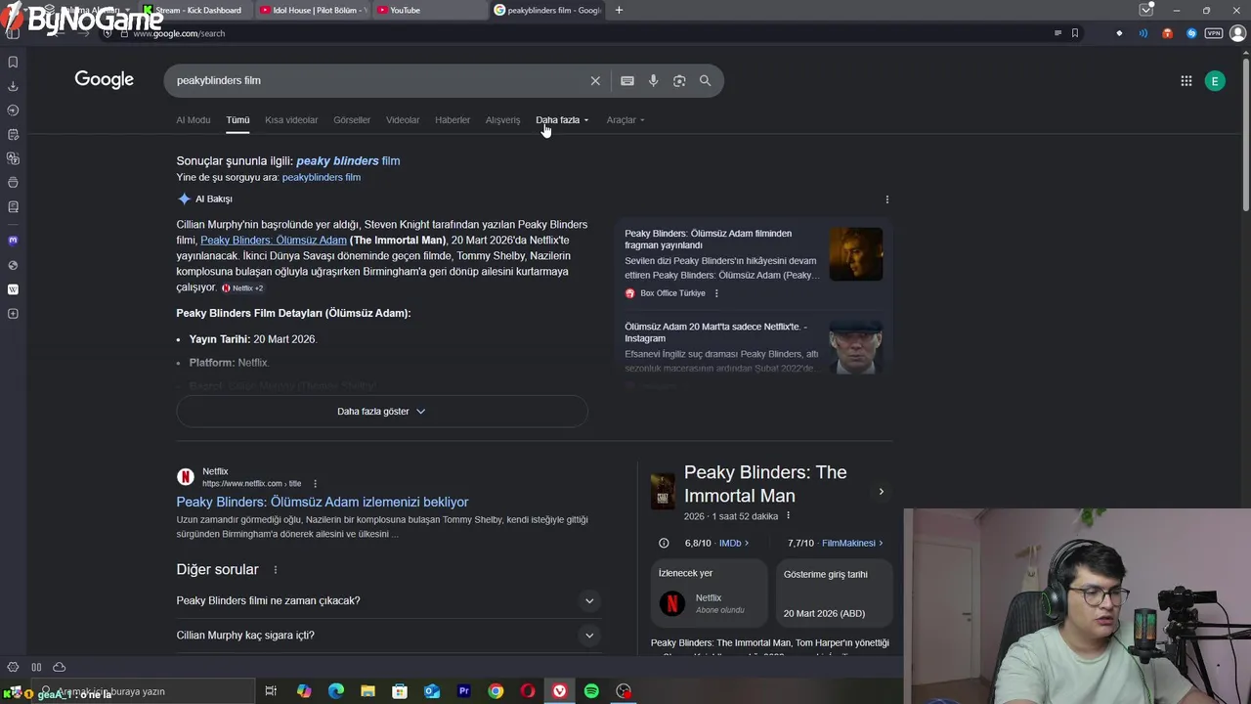1251x704 pixels.
Task: Click the Shazam browser extension icon
Action: coord(1191,33)
